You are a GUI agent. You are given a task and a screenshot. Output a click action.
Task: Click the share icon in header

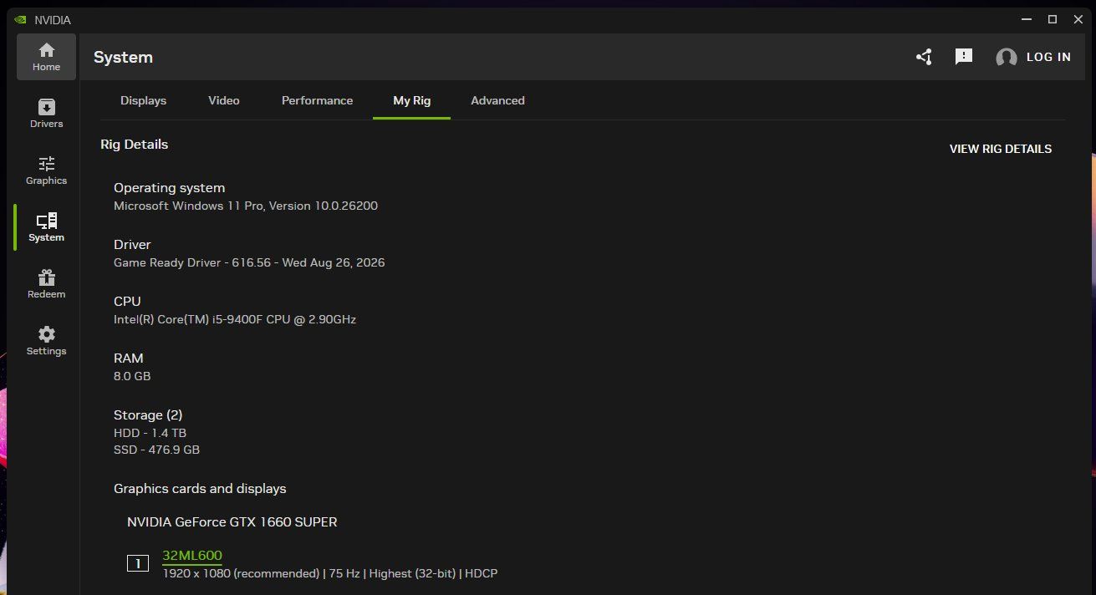[924, 57]
